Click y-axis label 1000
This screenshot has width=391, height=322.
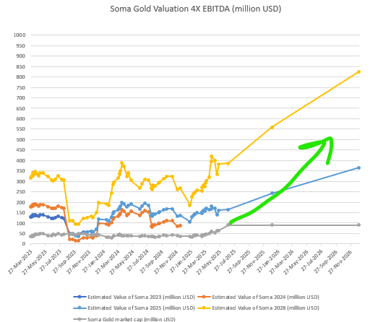click(20, 35)
